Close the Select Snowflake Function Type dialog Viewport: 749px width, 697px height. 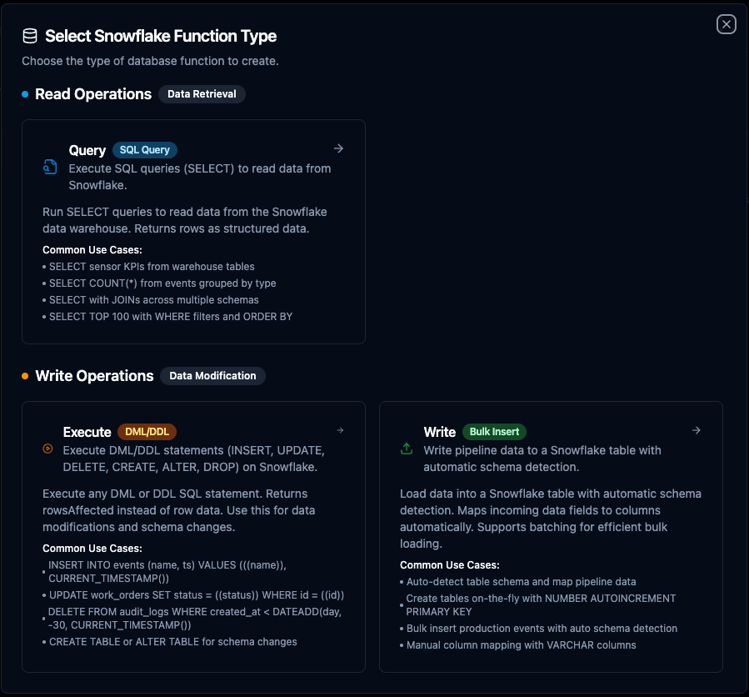coord(727,24)
